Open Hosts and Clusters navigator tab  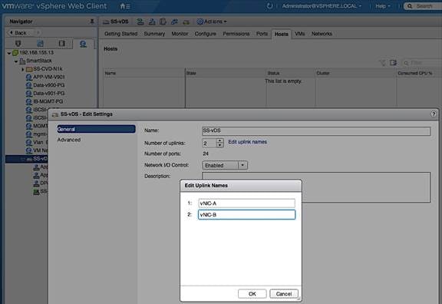click(18, 44)
